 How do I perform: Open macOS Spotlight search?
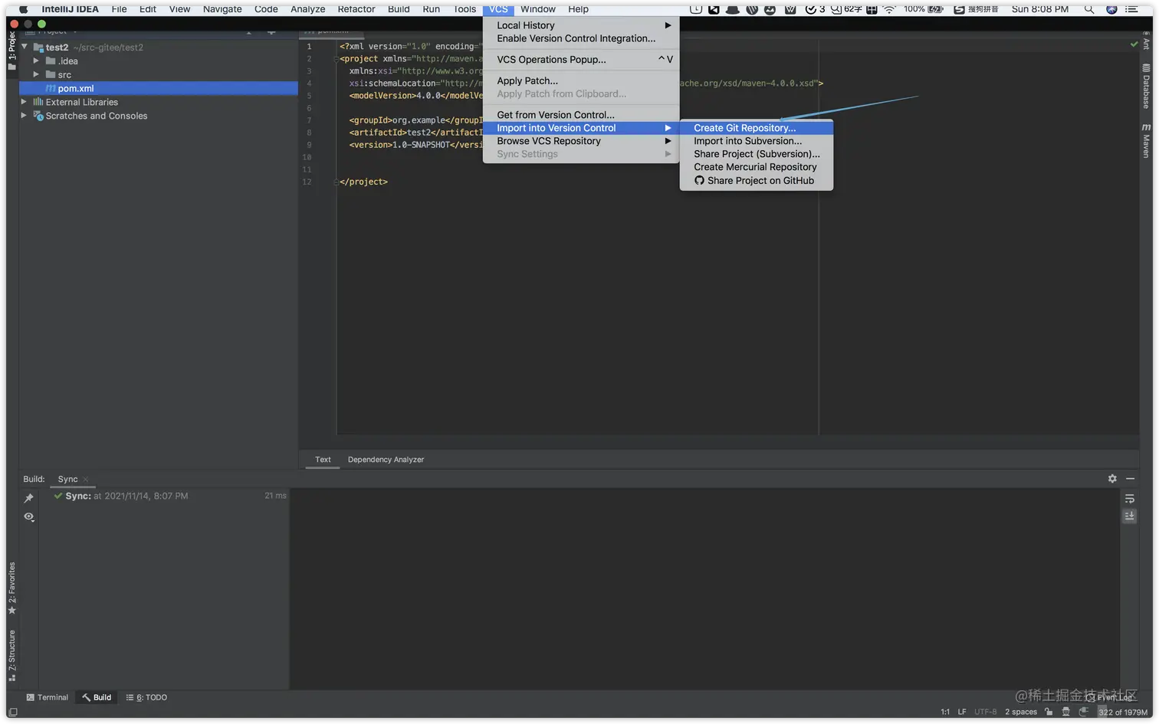tap(1088, 9)
